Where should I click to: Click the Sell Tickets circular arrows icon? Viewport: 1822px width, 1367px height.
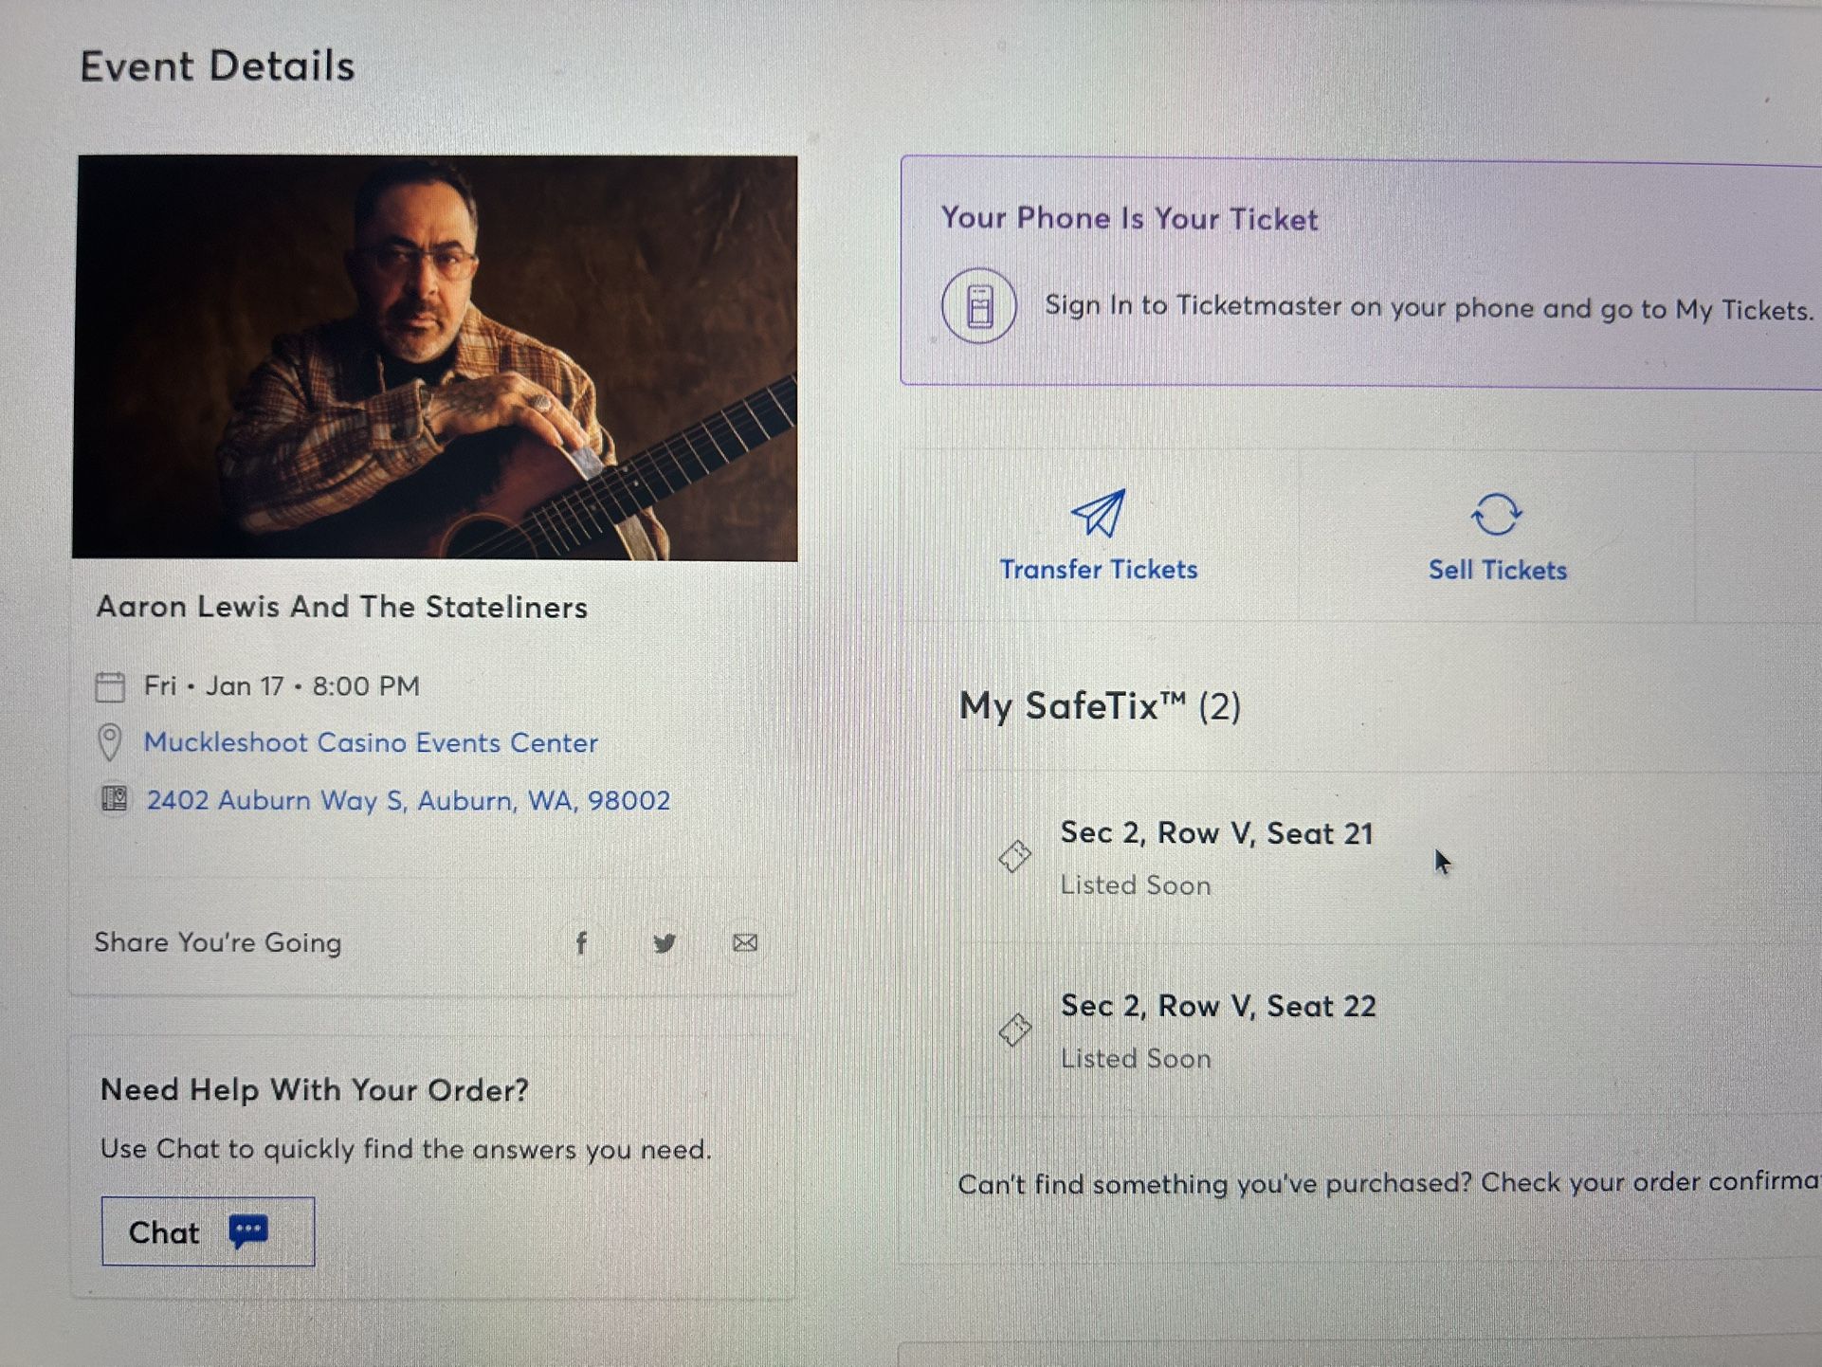pos(1496,515)
